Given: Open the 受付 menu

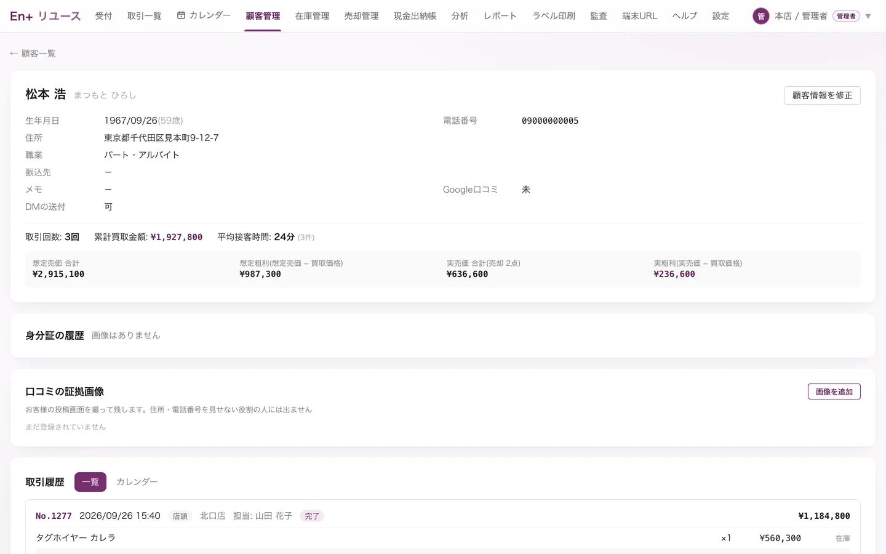Looking at the screenshot, I should tap(103, 16).
